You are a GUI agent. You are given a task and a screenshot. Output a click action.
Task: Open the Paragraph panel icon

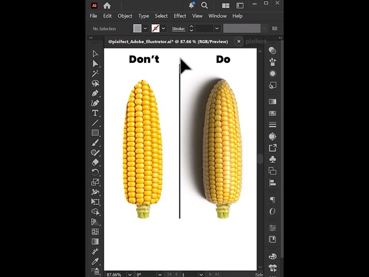[273, 200]
